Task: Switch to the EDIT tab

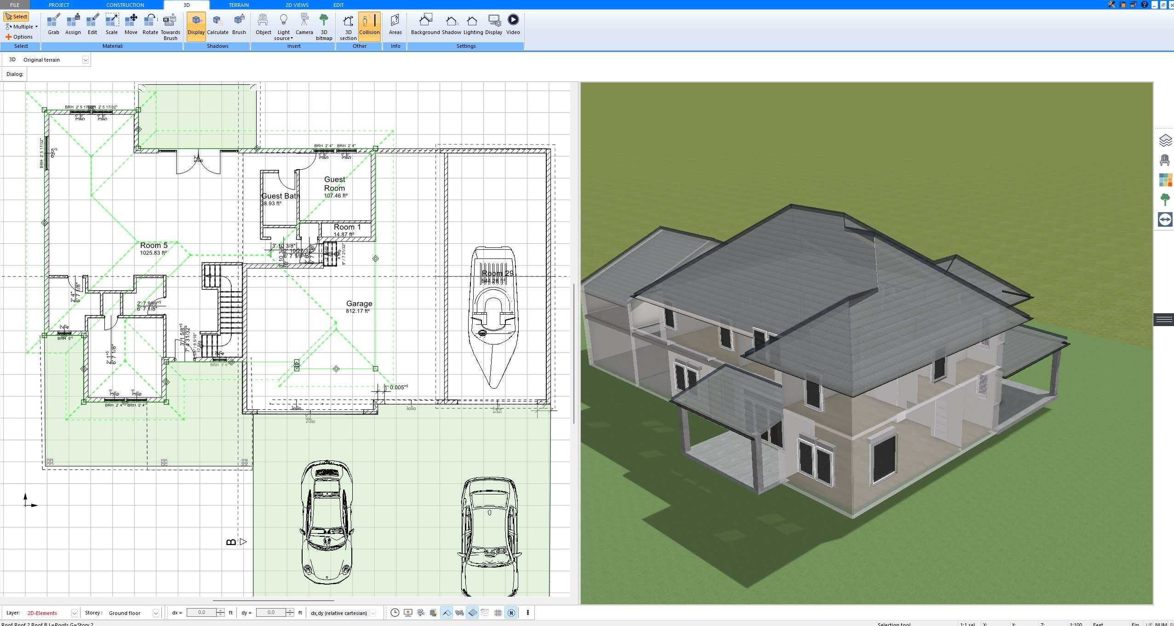Action: 338,5
